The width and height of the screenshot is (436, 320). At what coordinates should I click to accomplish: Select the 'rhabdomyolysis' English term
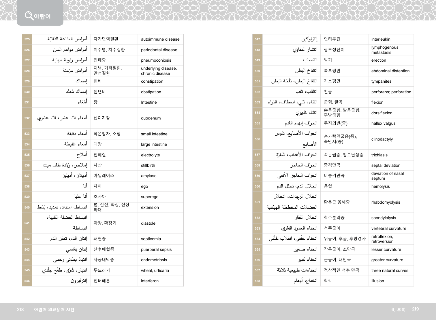click(386, 202)
